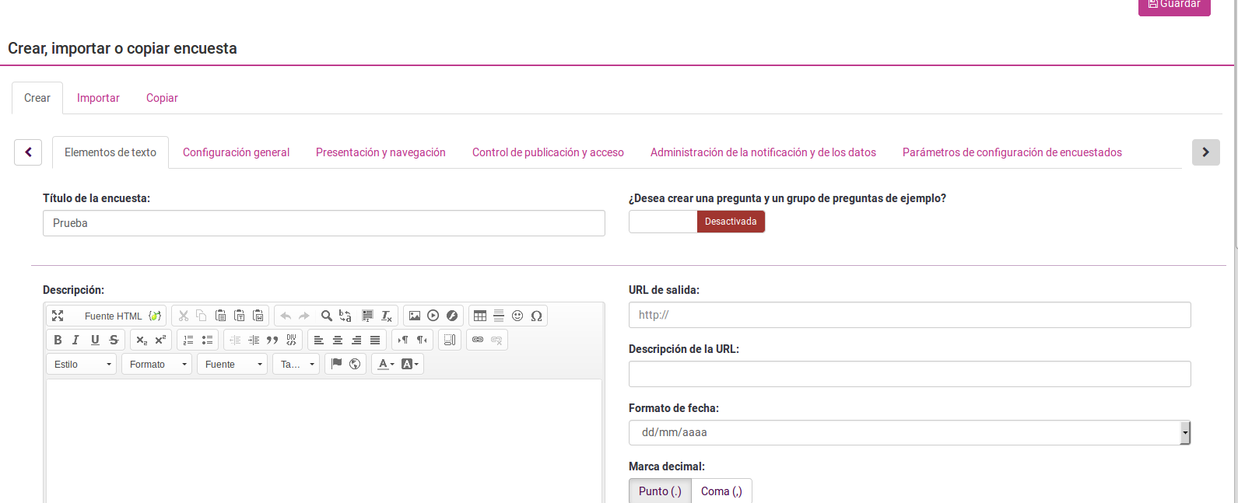Select Punto (.) as decimal mark
1238x503 pixels.
pos(660,491)
